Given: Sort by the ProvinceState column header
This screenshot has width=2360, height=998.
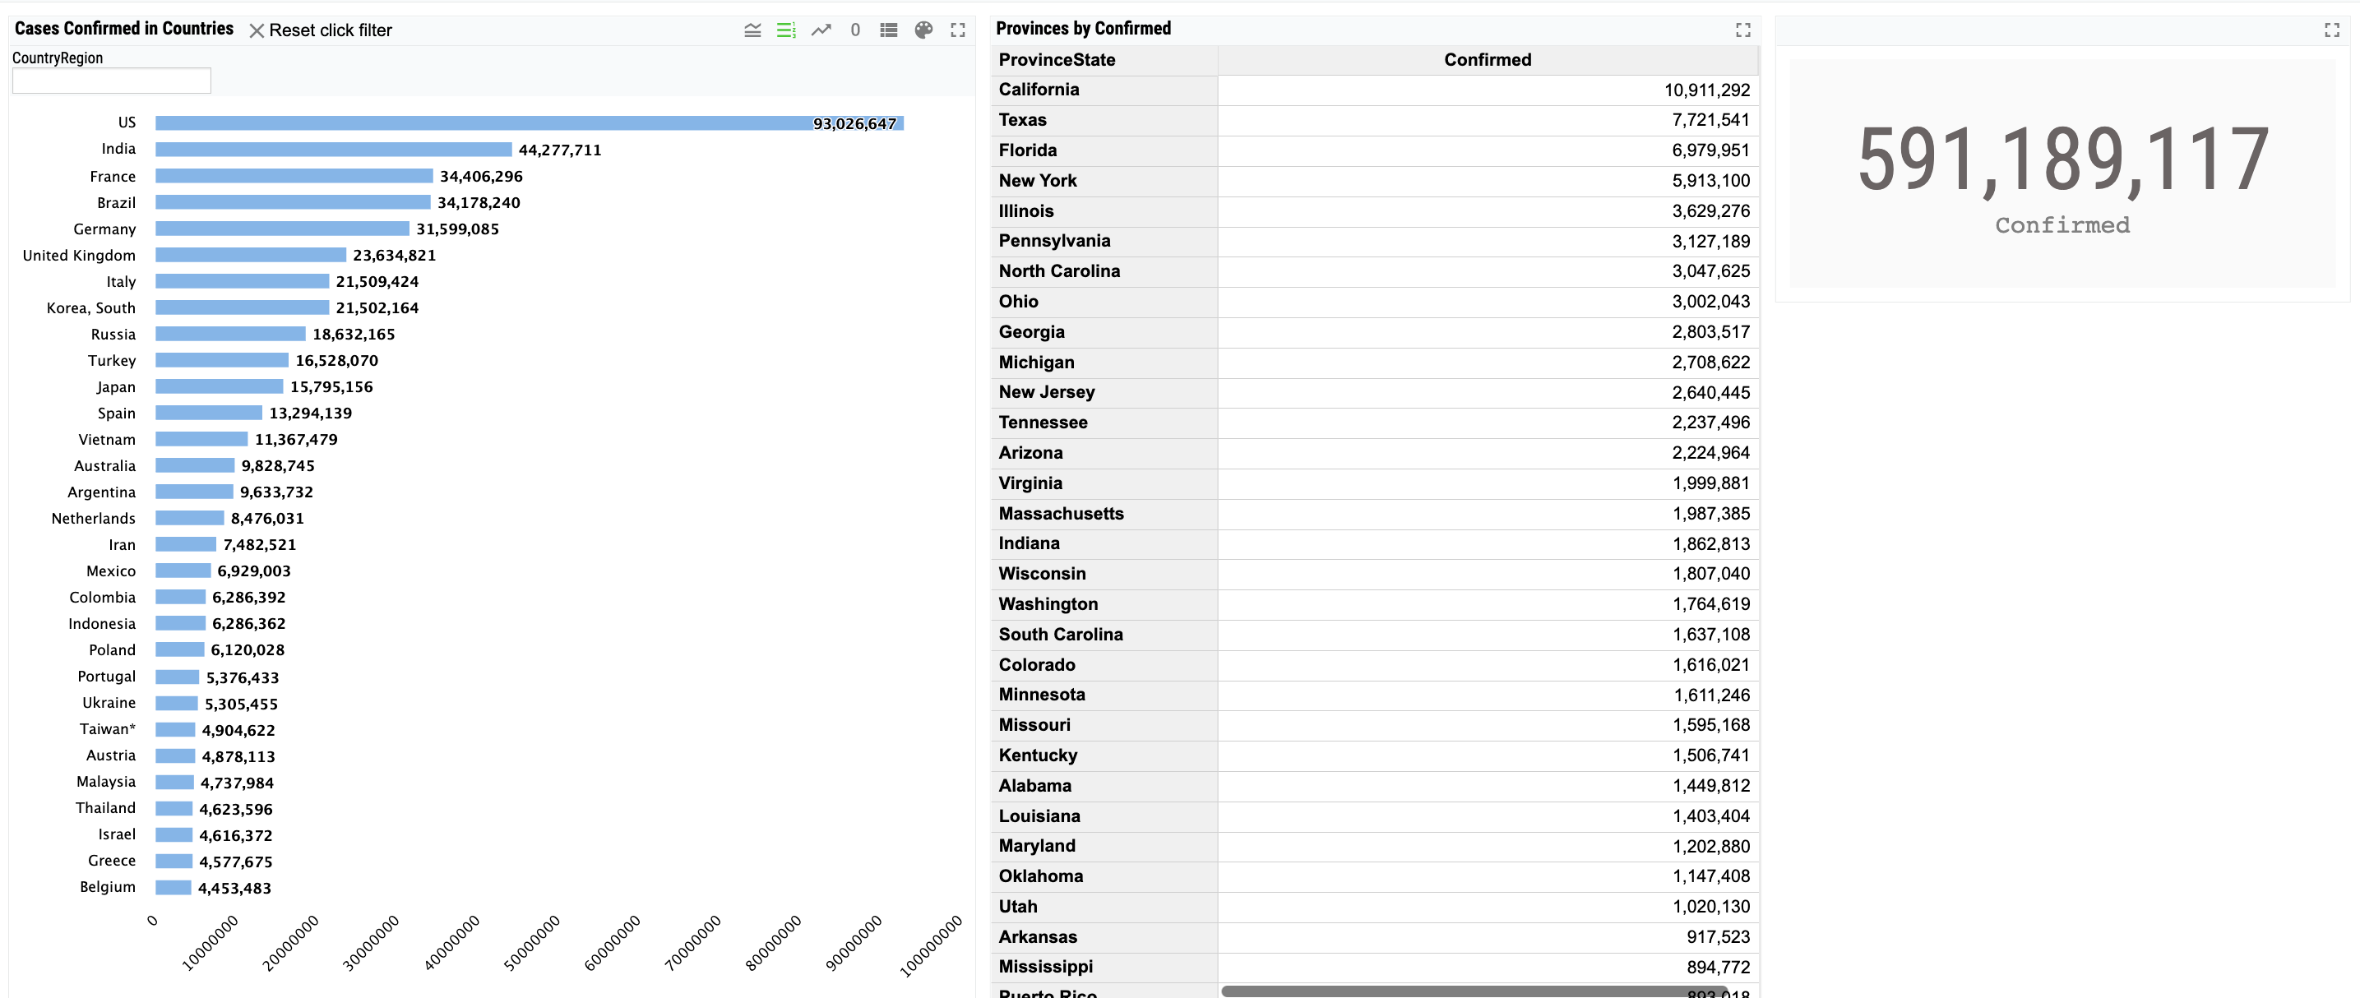Looking at the screenshot, I should 1104,59.
